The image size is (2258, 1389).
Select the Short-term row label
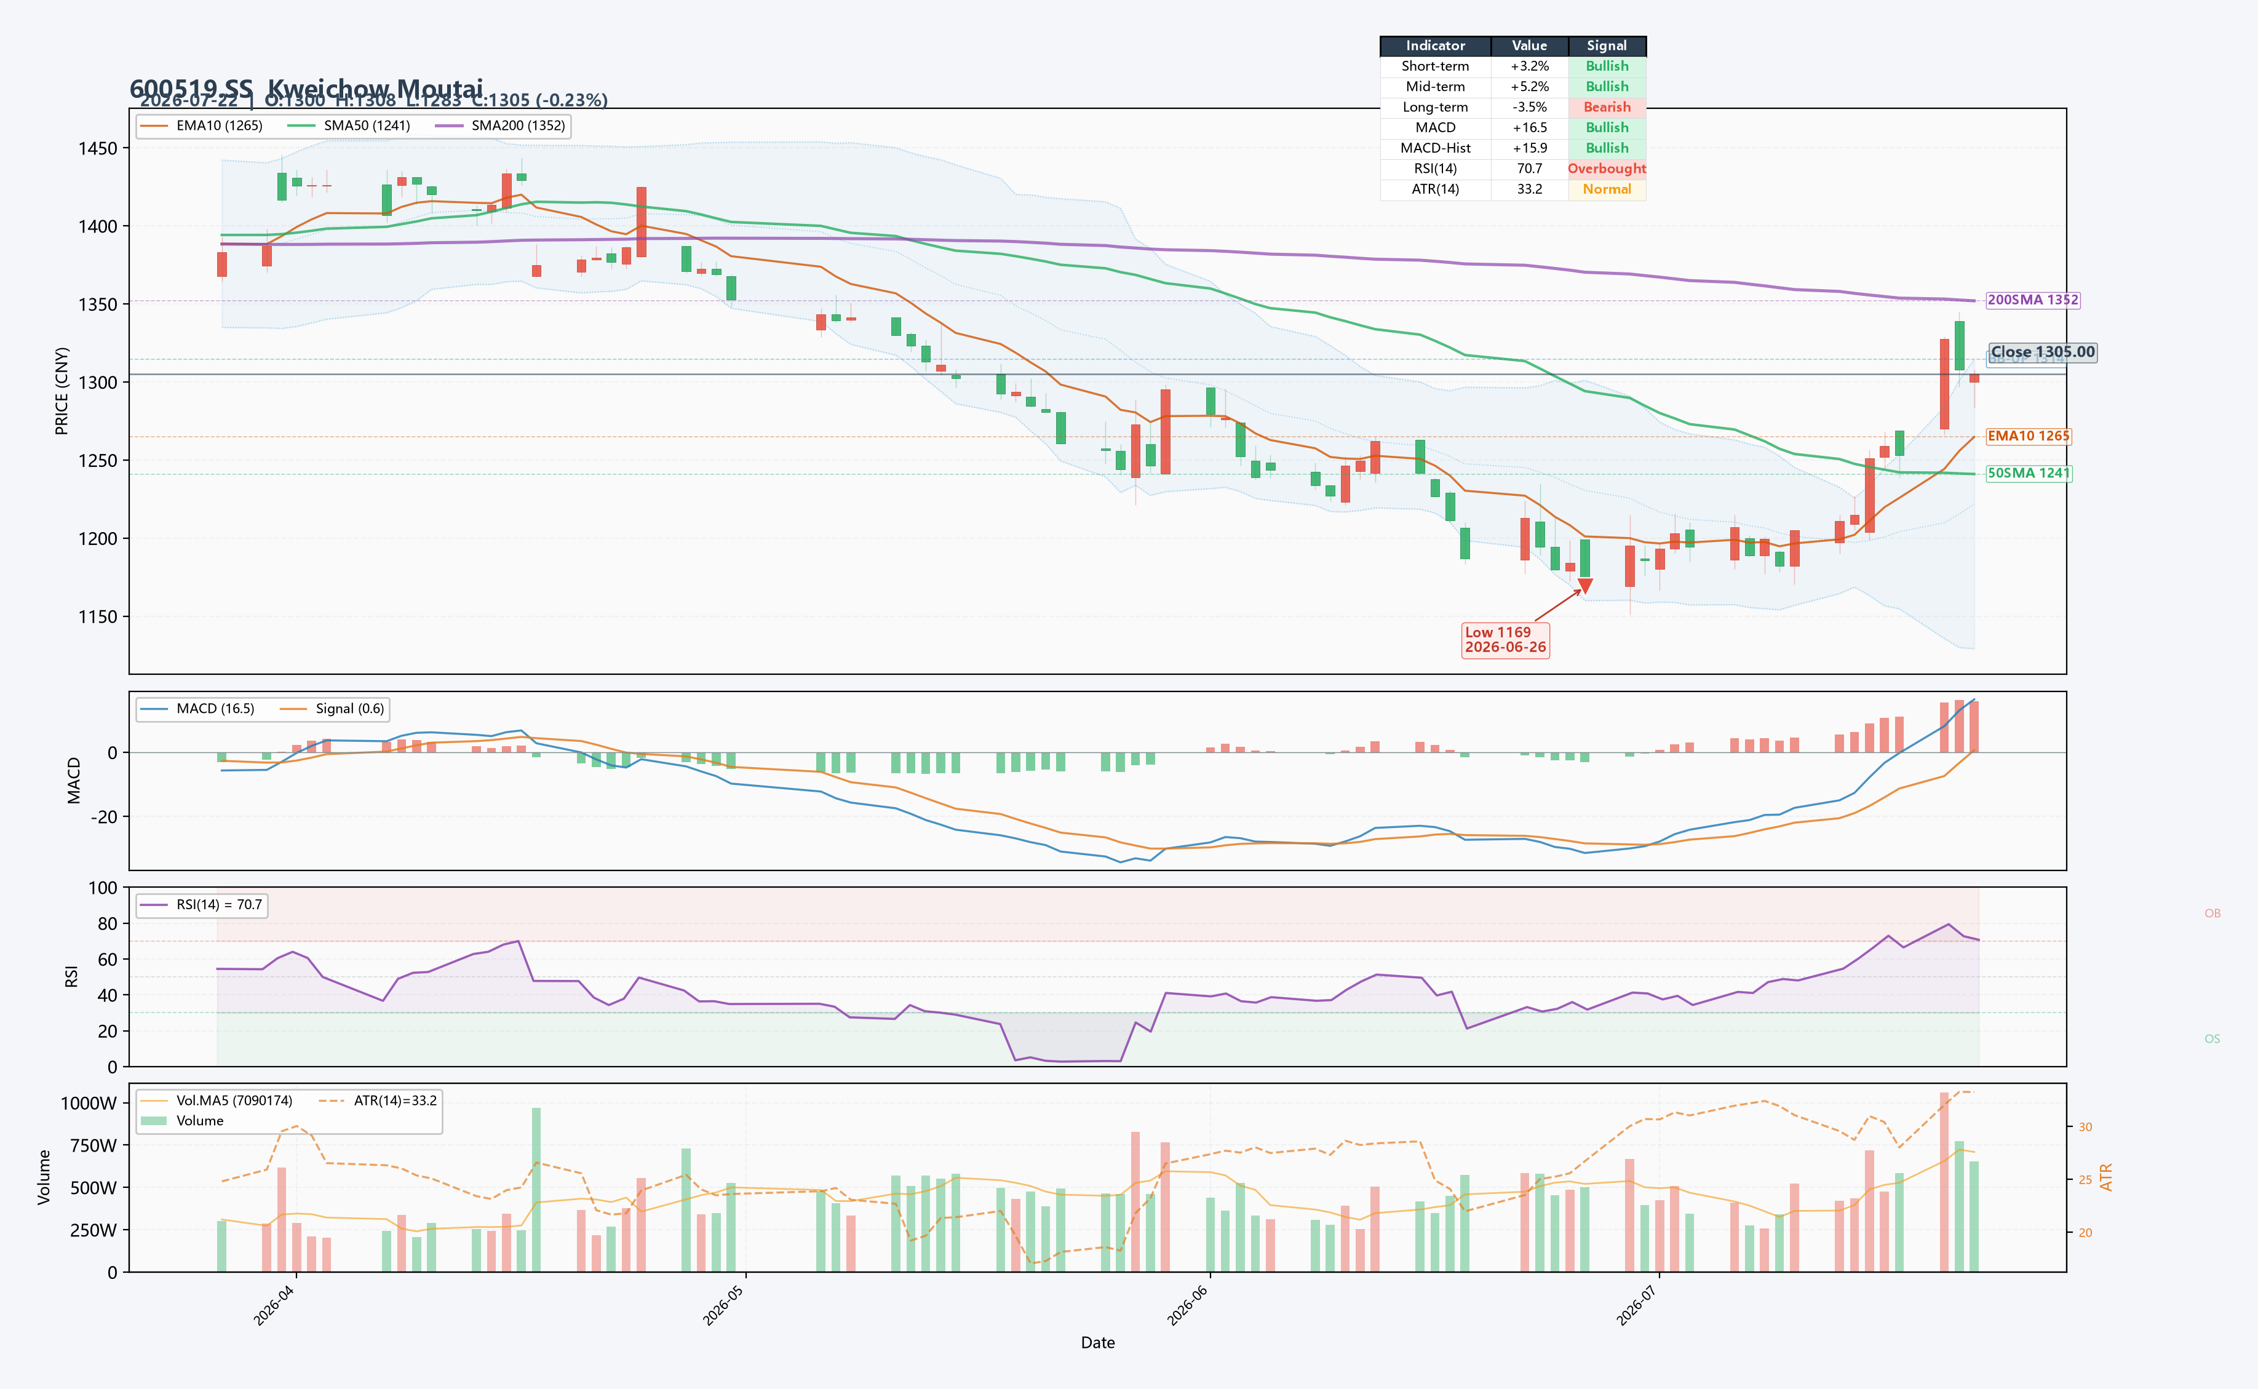click(x=1435, y=66)
